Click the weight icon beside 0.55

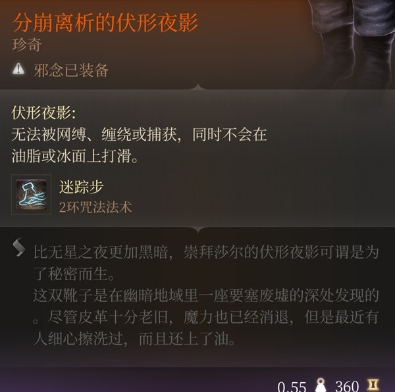(321, 385)
